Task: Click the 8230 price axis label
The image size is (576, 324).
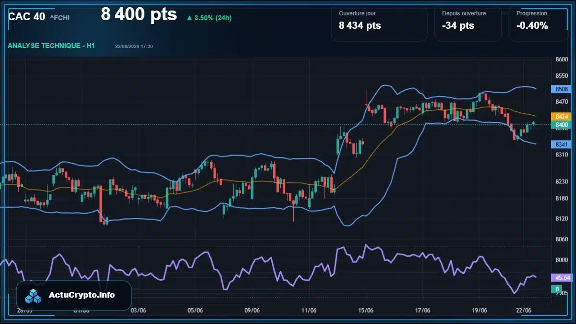Action: pyautogui.click(x=562, y=181)
